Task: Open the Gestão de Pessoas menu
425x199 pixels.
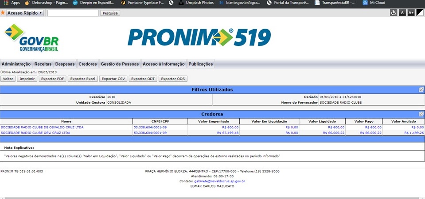Action: tap(120, 64)
